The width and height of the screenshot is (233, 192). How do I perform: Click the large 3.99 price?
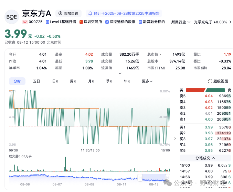(16, 34)
